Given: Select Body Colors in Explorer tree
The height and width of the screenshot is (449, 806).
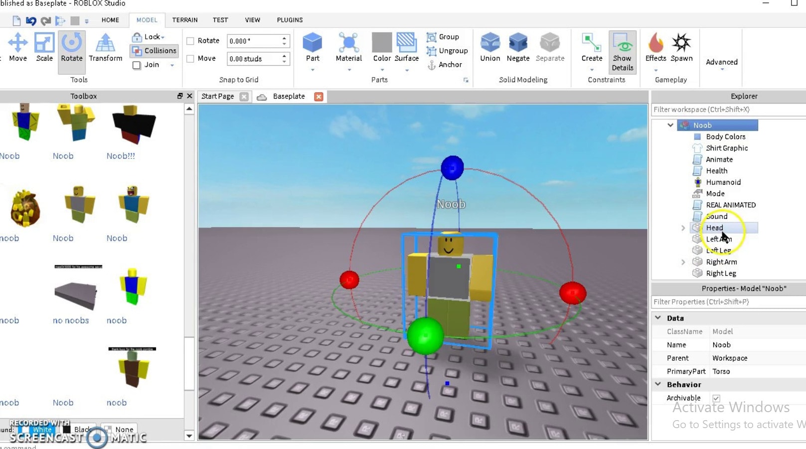Looking at the screenshot, I should pos(726,136).
